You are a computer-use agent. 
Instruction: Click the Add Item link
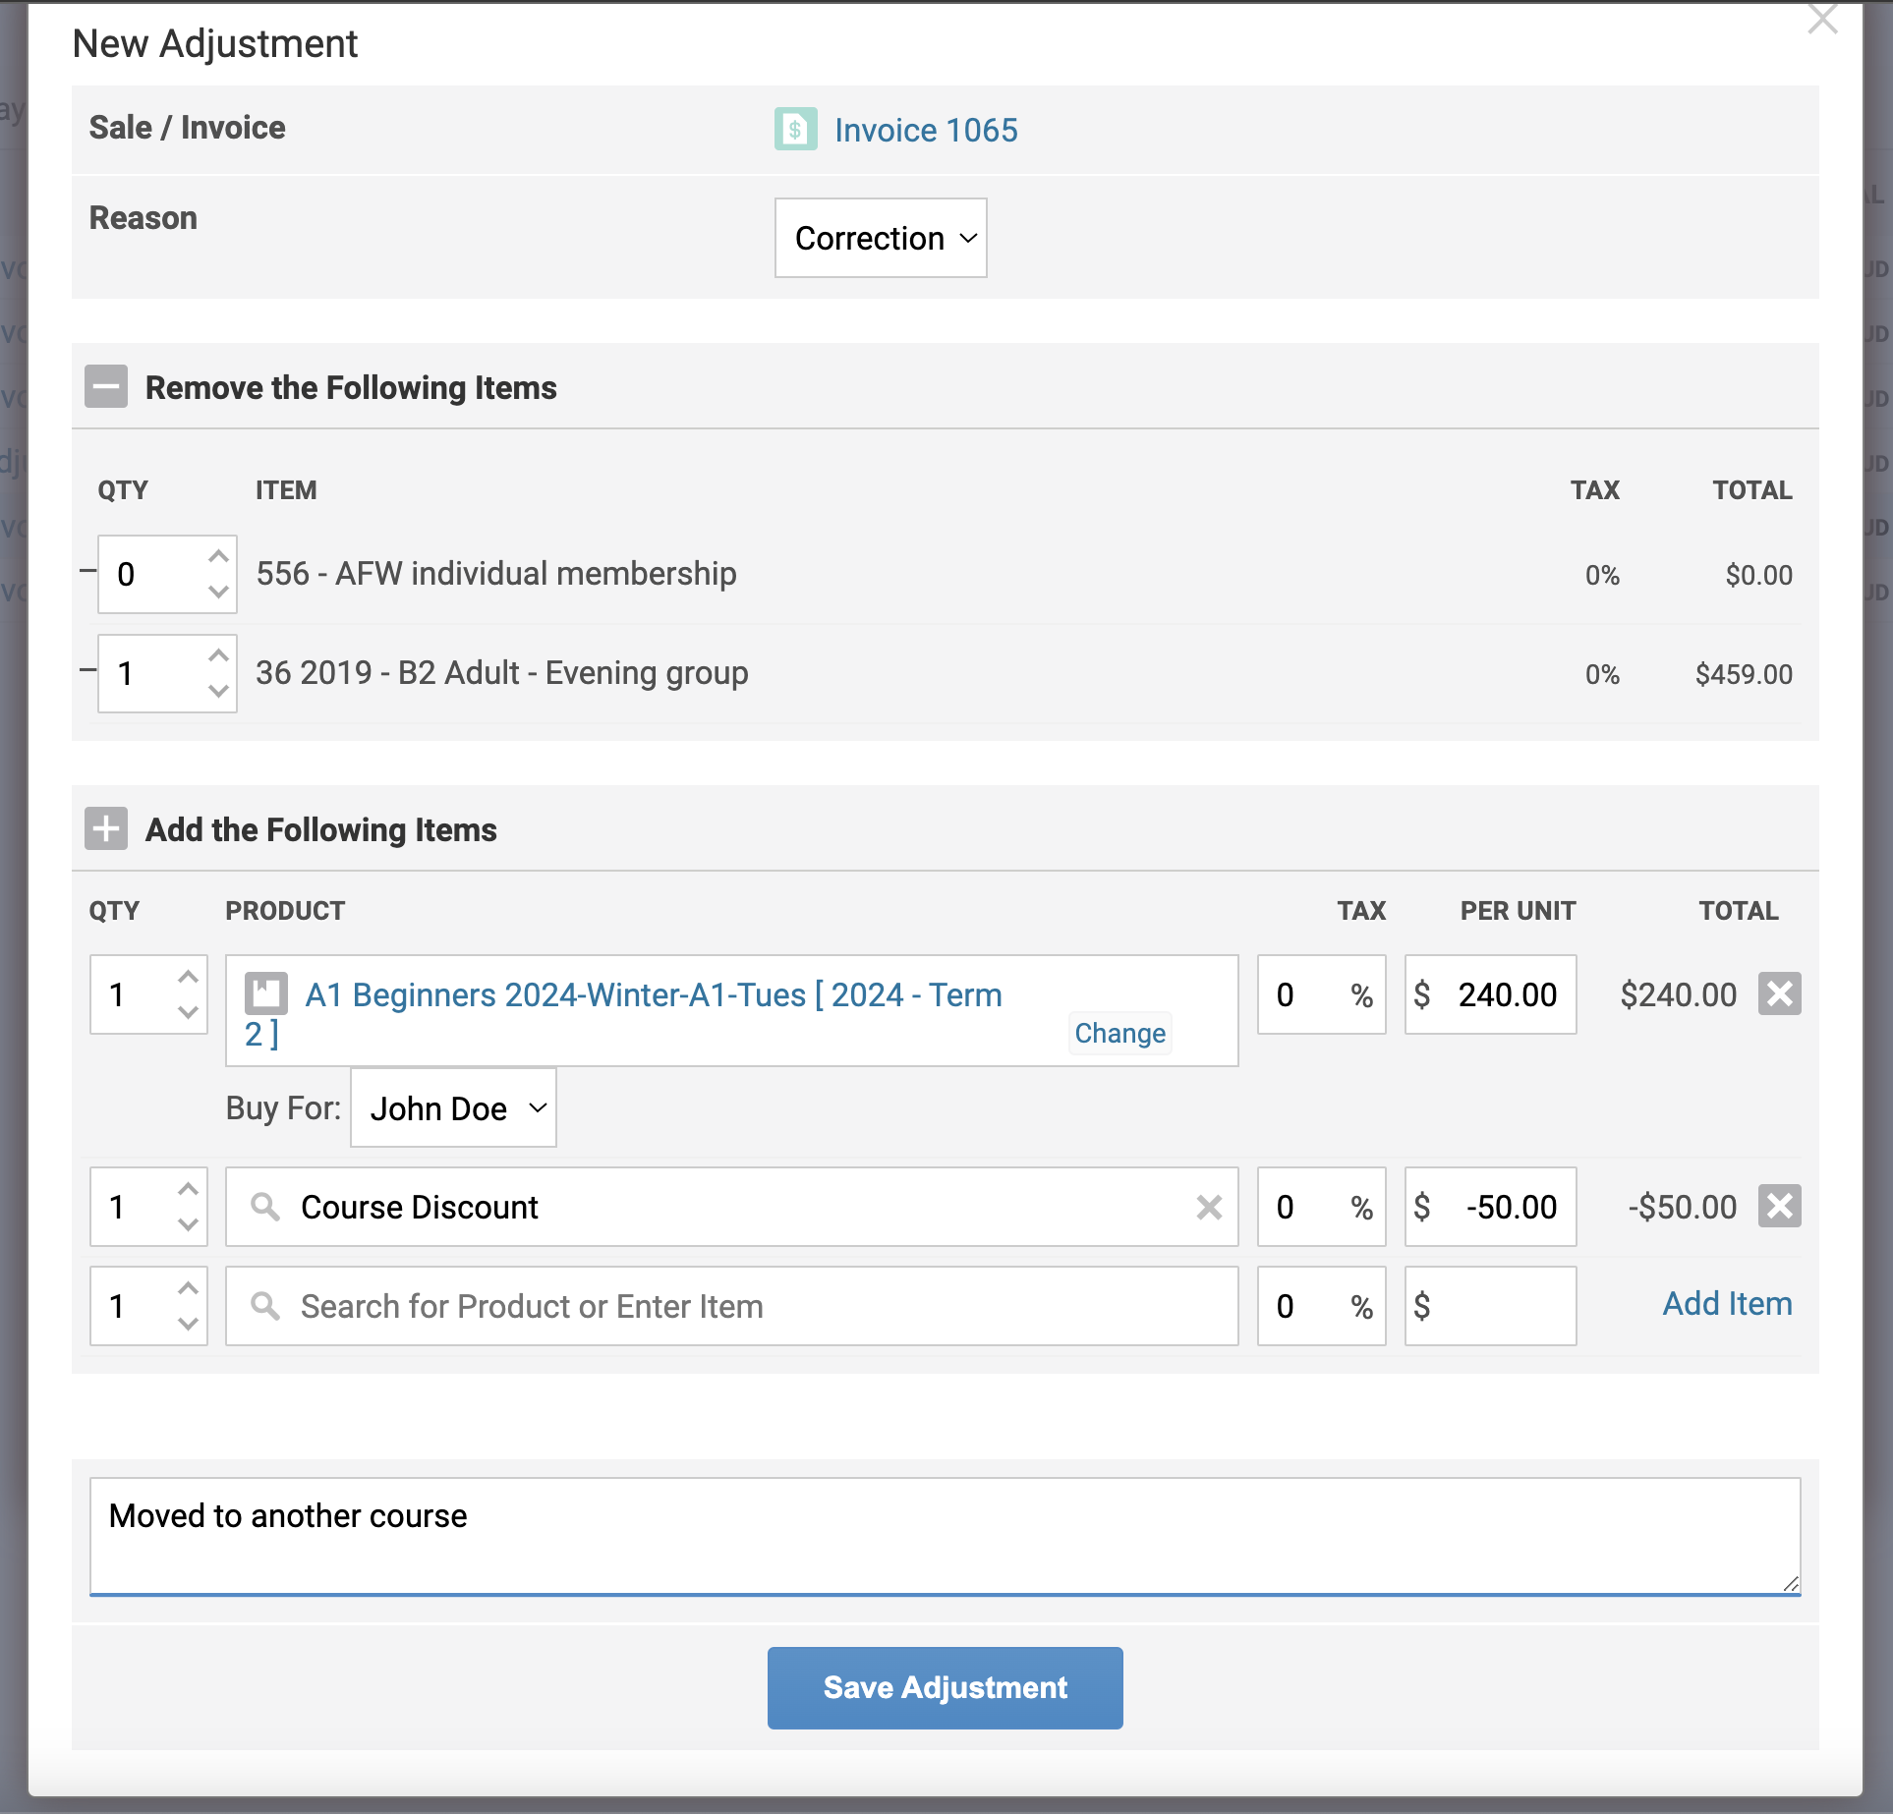[x=1727, y=1304]
